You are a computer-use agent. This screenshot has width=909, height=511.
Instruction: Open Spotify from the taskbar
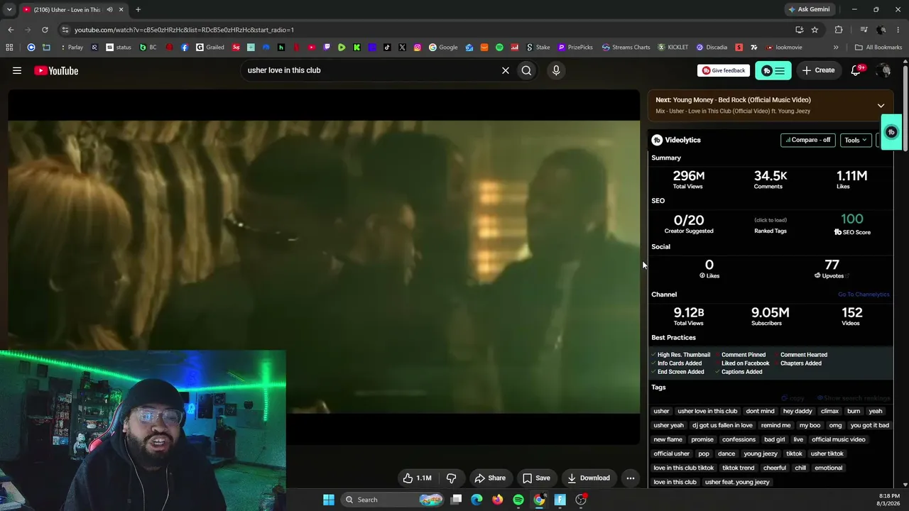[518, 500]
